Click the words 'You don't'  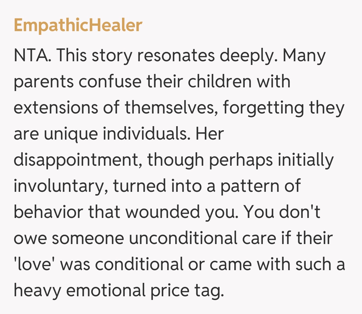point(282,212)
